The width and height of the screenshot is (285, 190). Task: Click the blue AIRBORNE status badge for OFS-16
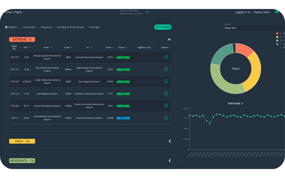click(x=123, y=118)
